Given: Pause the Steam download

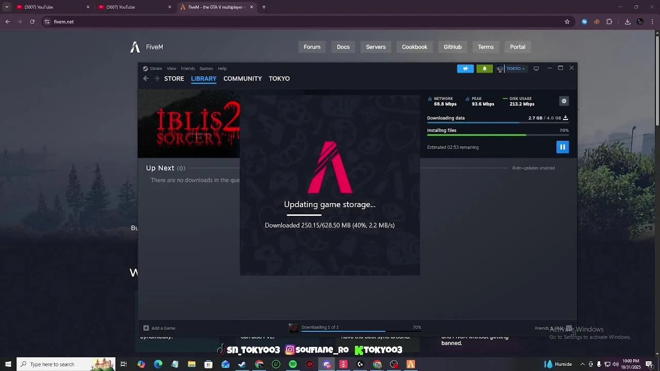Looking at the screenshot, I should pyautogui.click(x=563, y=147).
